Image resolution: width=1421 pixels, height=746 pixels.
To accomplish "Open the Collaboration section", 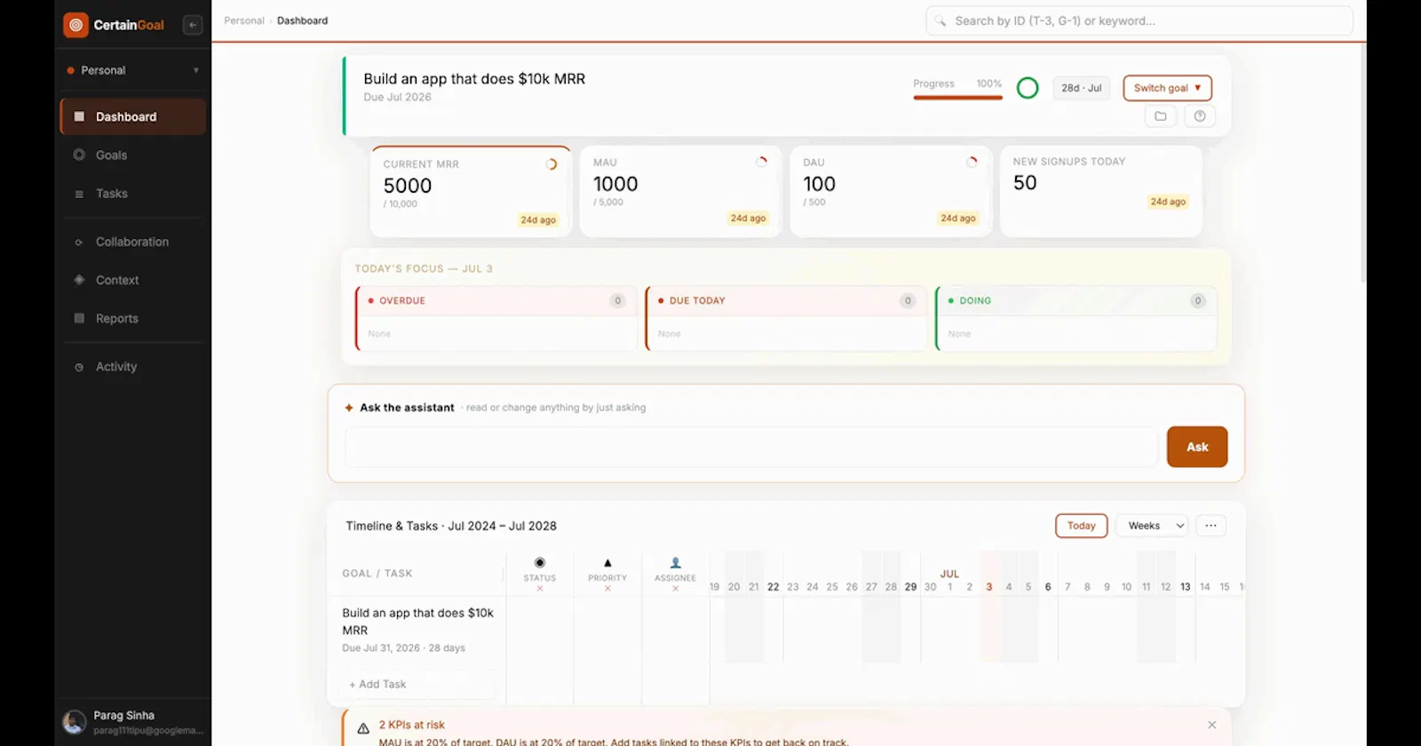I will [x=133, y=242].
